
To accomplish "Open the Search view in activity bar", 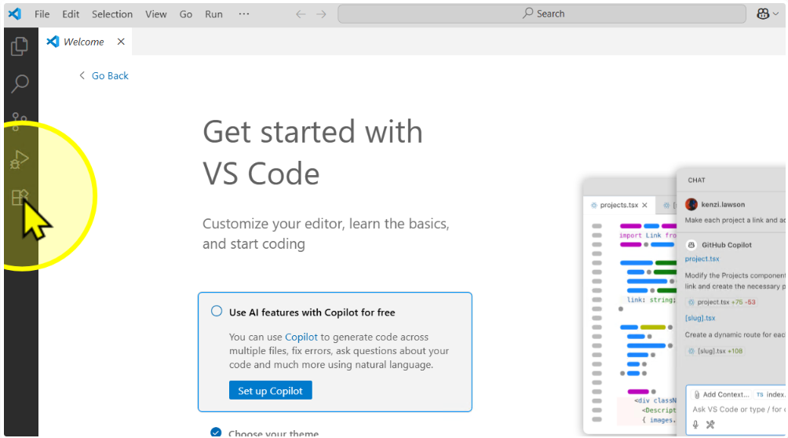I will (20, 84).
